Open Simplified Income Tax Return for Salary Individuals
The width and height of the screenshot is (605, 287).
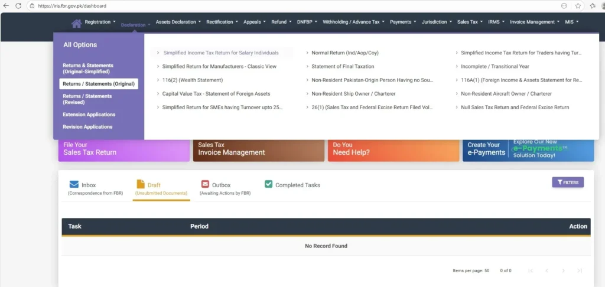click(x=221, y=53)
